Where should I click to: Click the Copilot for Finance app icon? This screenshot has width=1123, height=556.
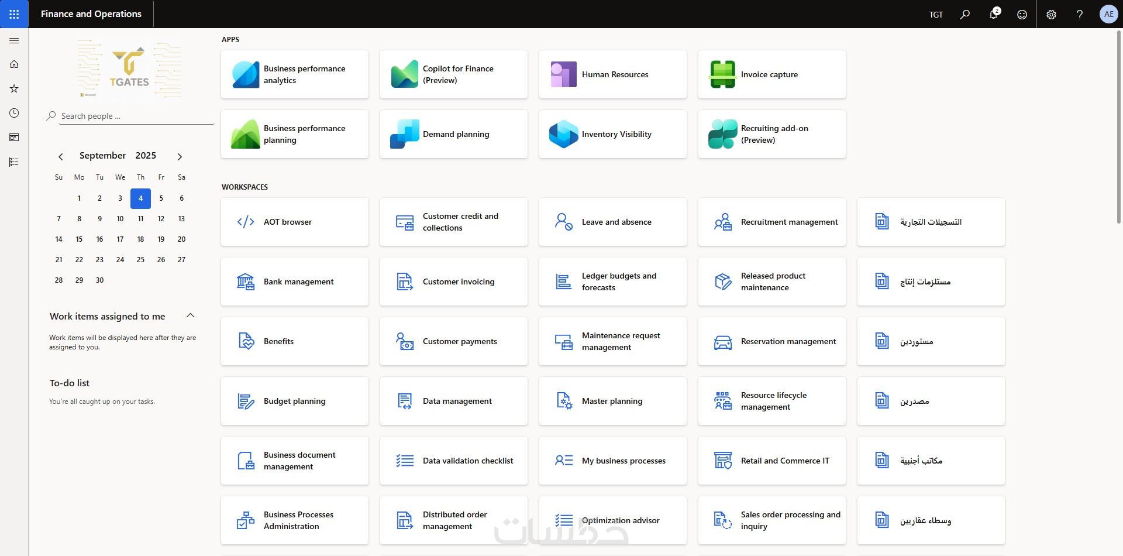click(x=405, y=74)
